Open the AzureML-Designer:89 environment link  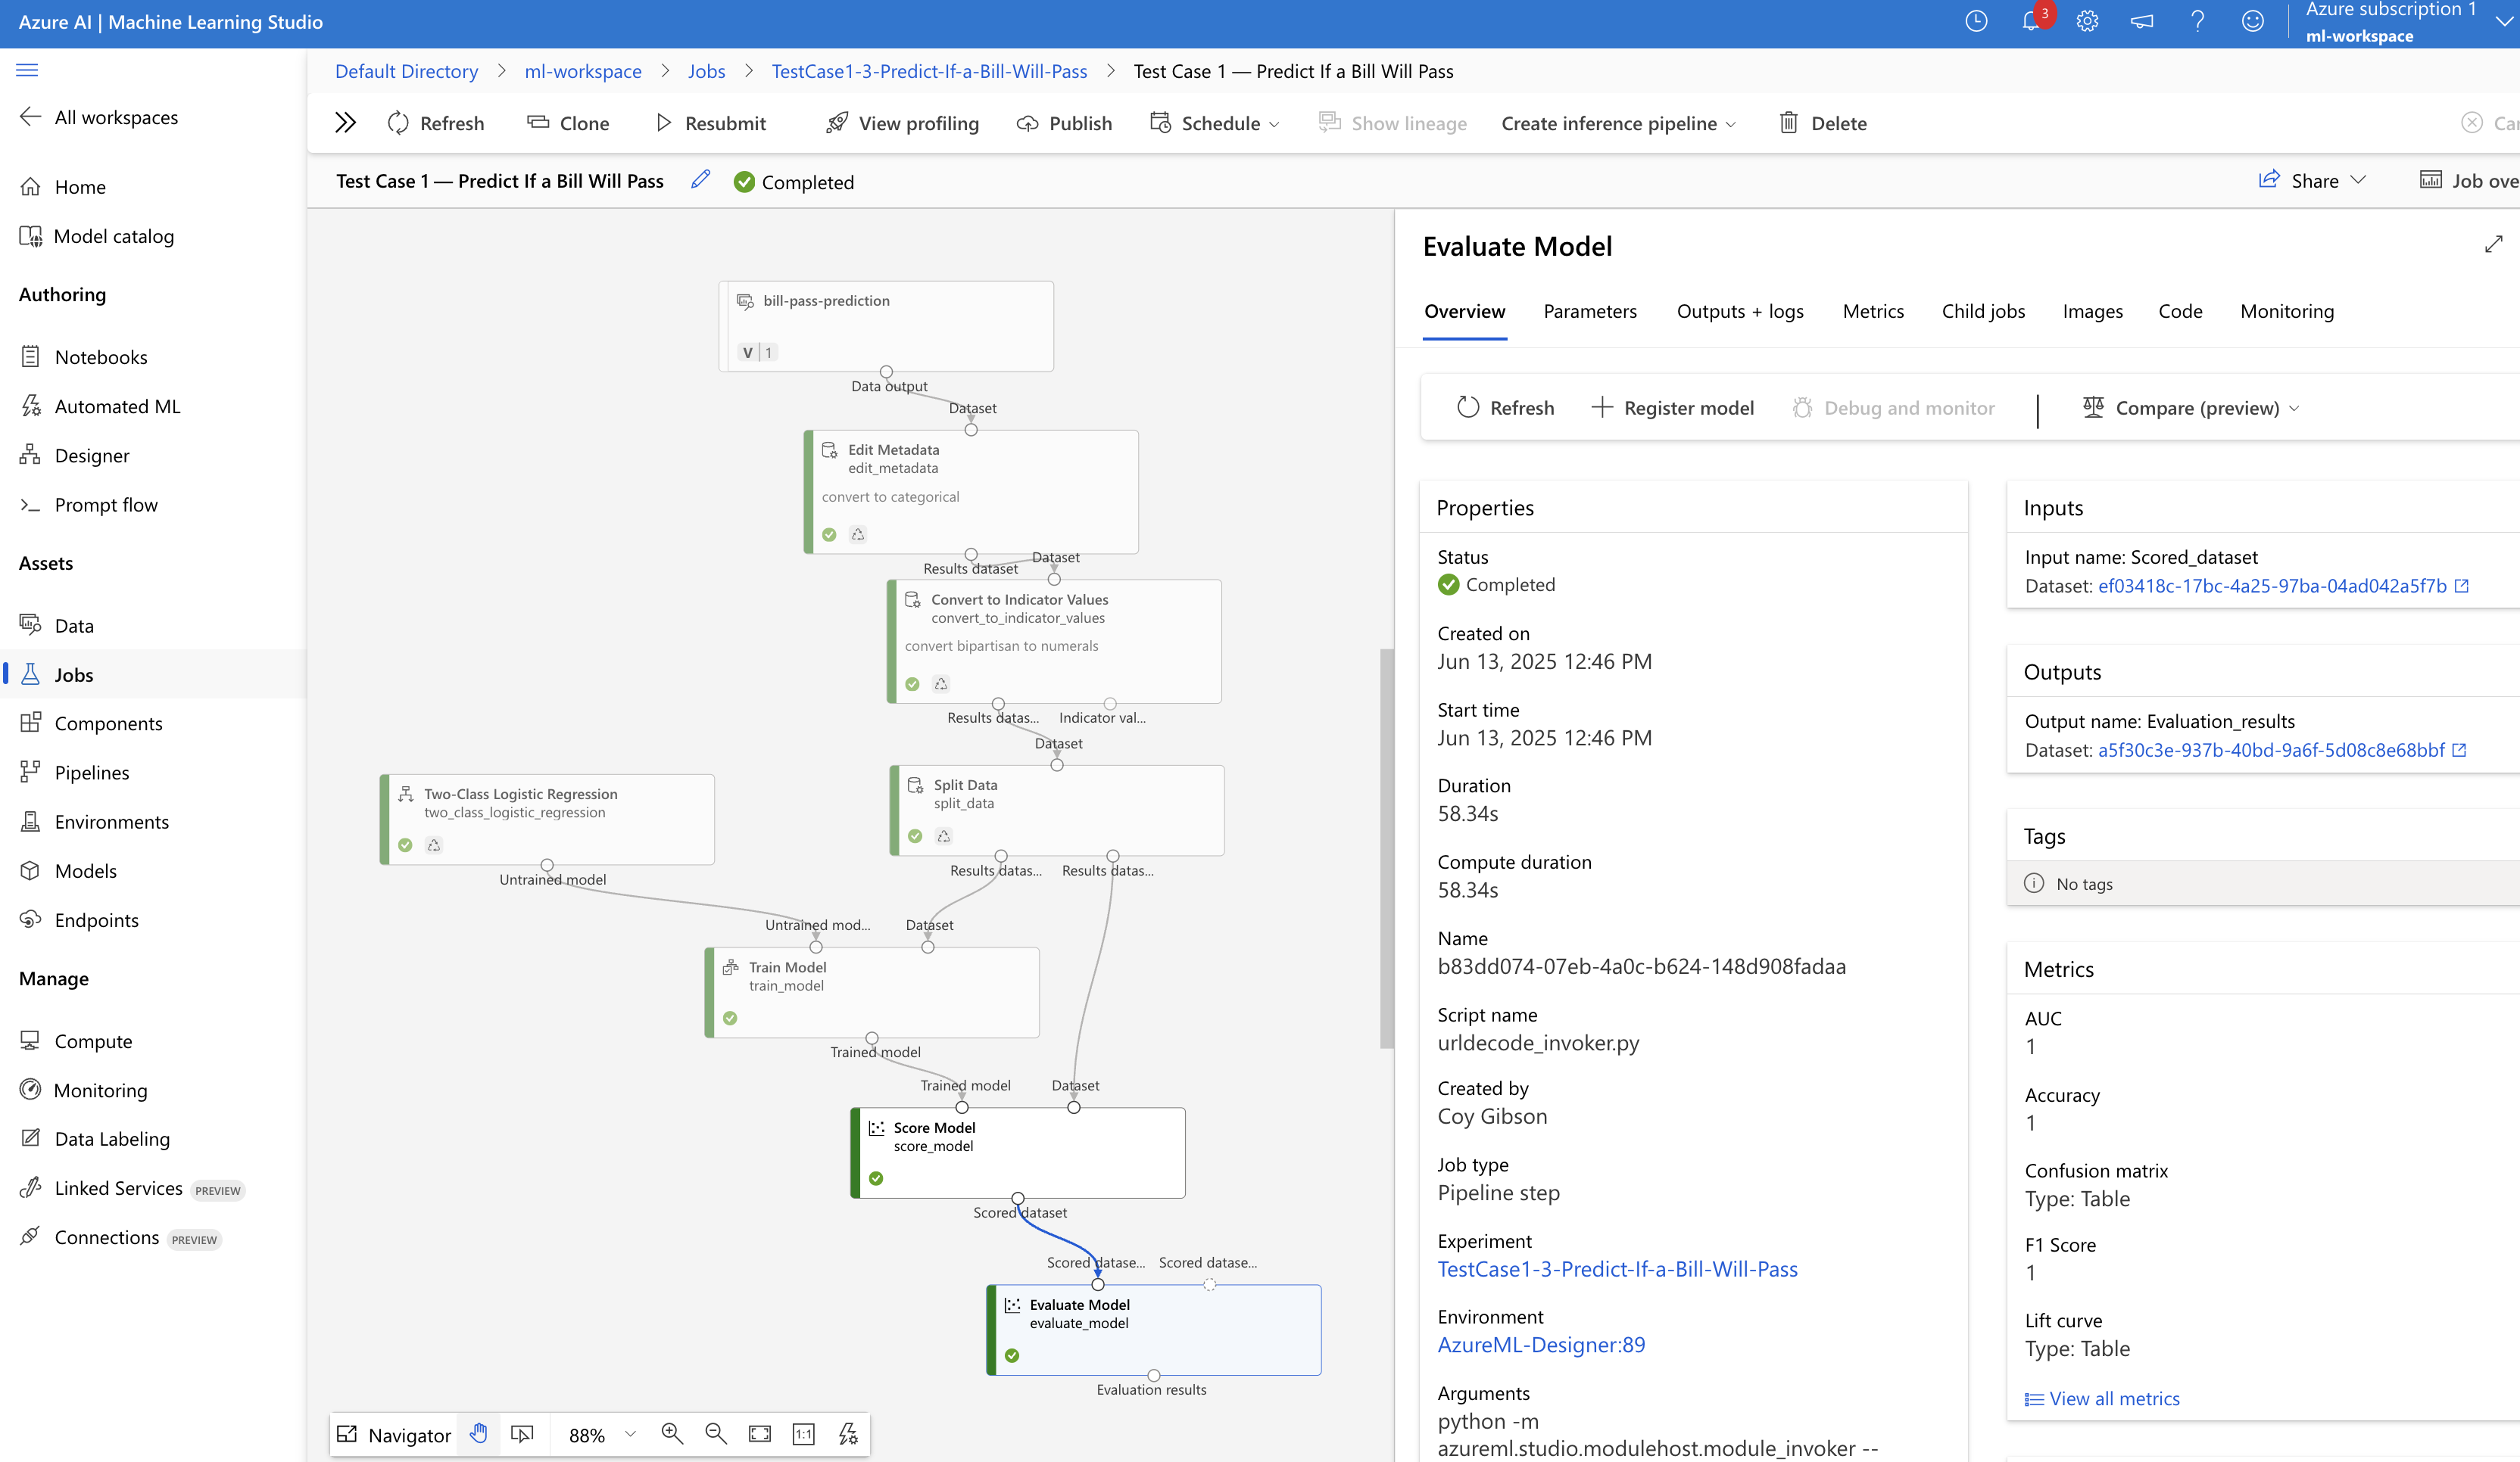(1541, 1344)
